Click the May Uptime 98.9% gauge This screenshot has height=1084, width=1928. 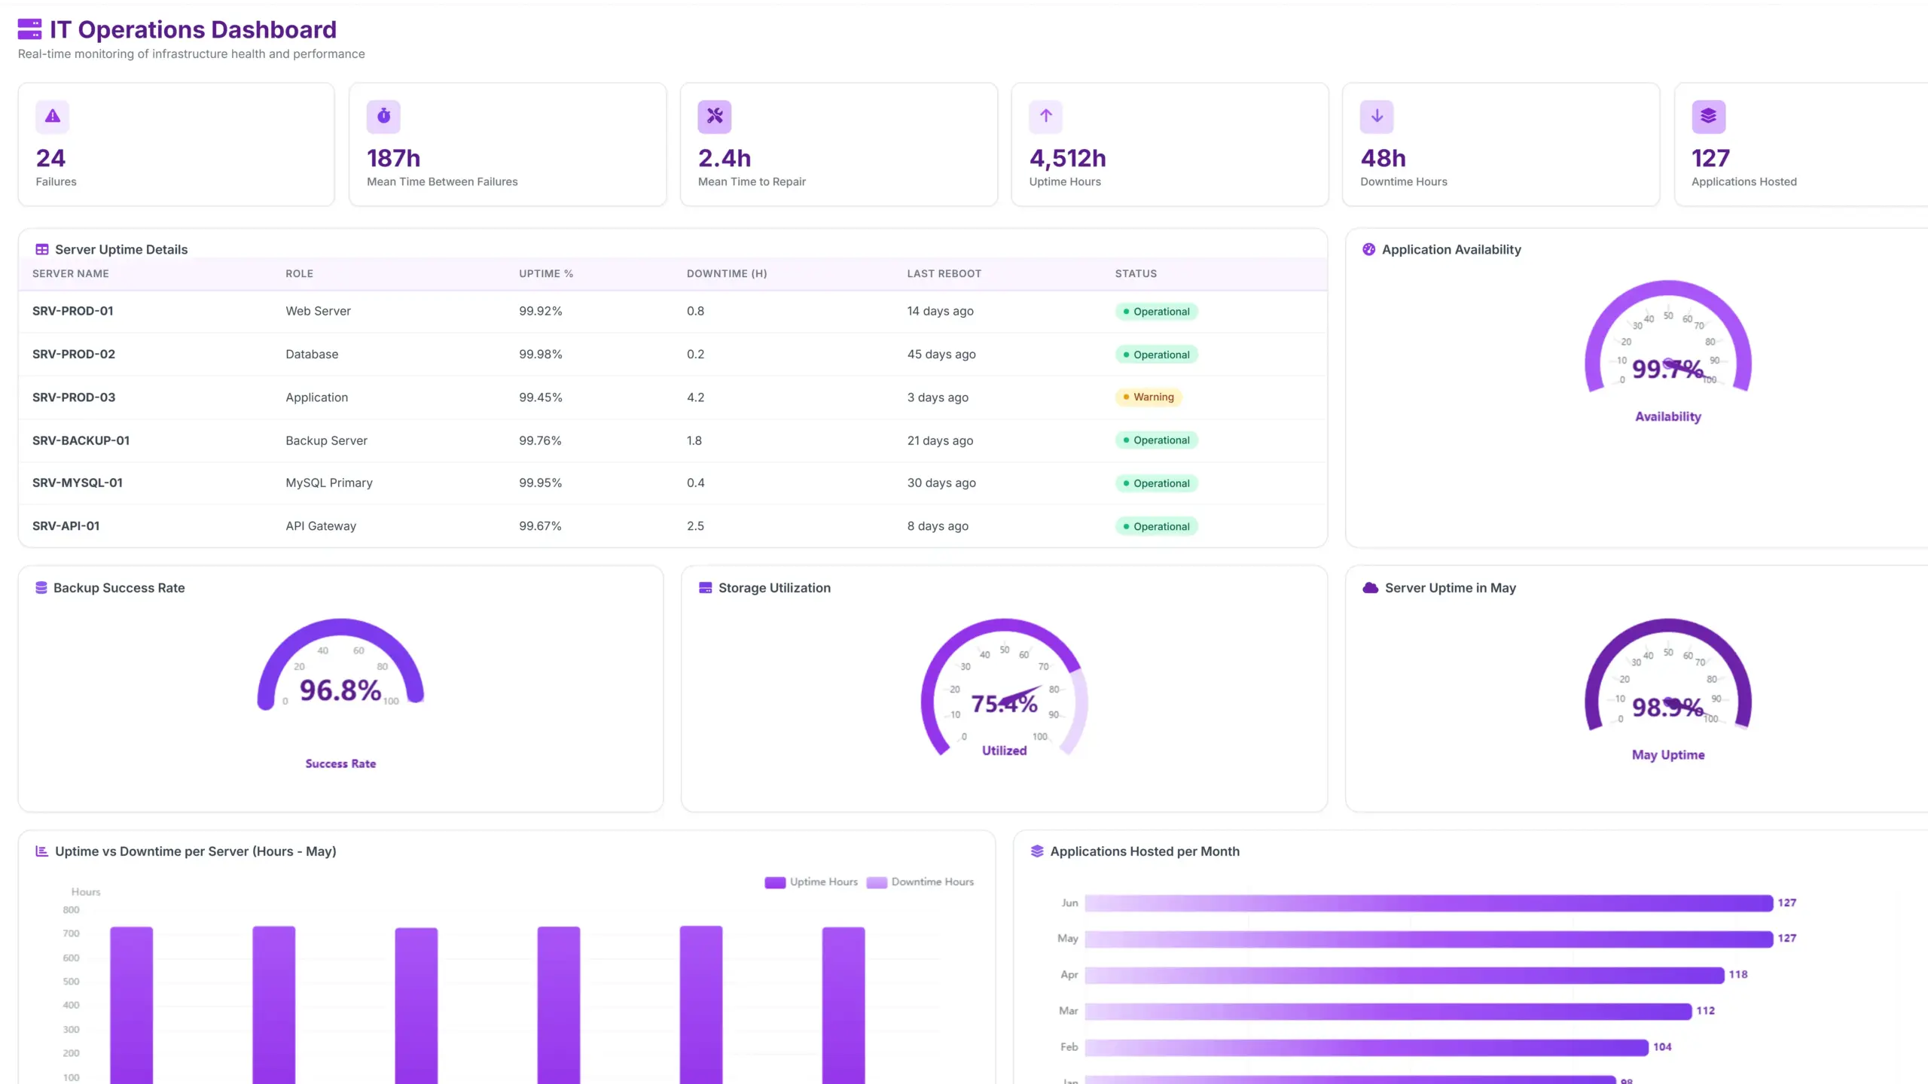coord(1667,674)
